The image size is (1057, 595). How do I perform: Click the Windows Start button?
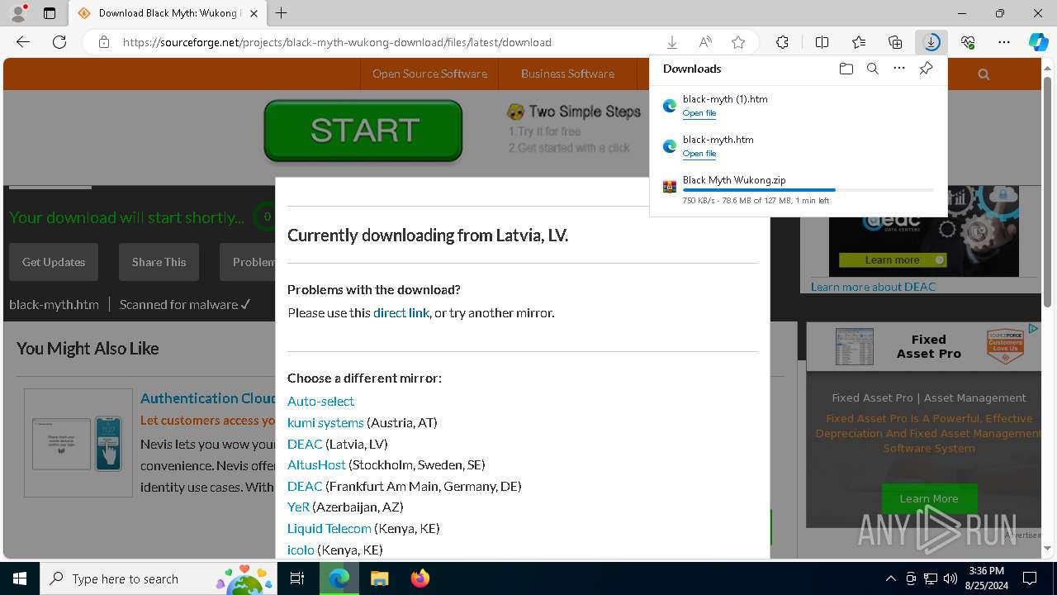pos(20,578)
